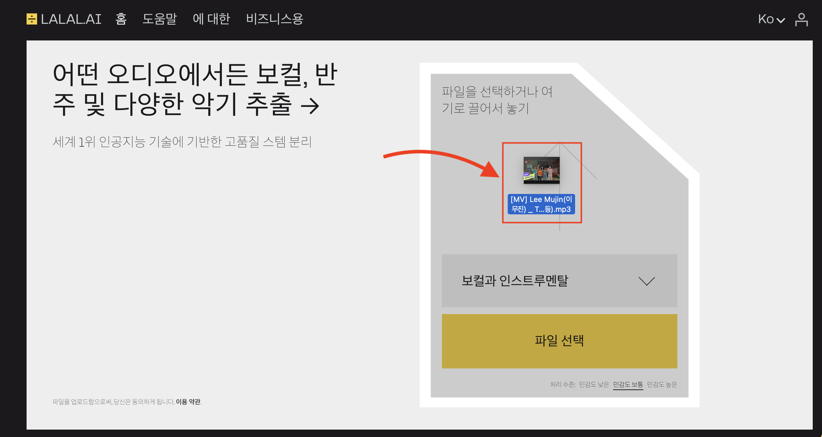Select 민감도 높은 processing level
The width and height of the screenshot is (822, 437).
pyautogui.click(x=662, y=384)
